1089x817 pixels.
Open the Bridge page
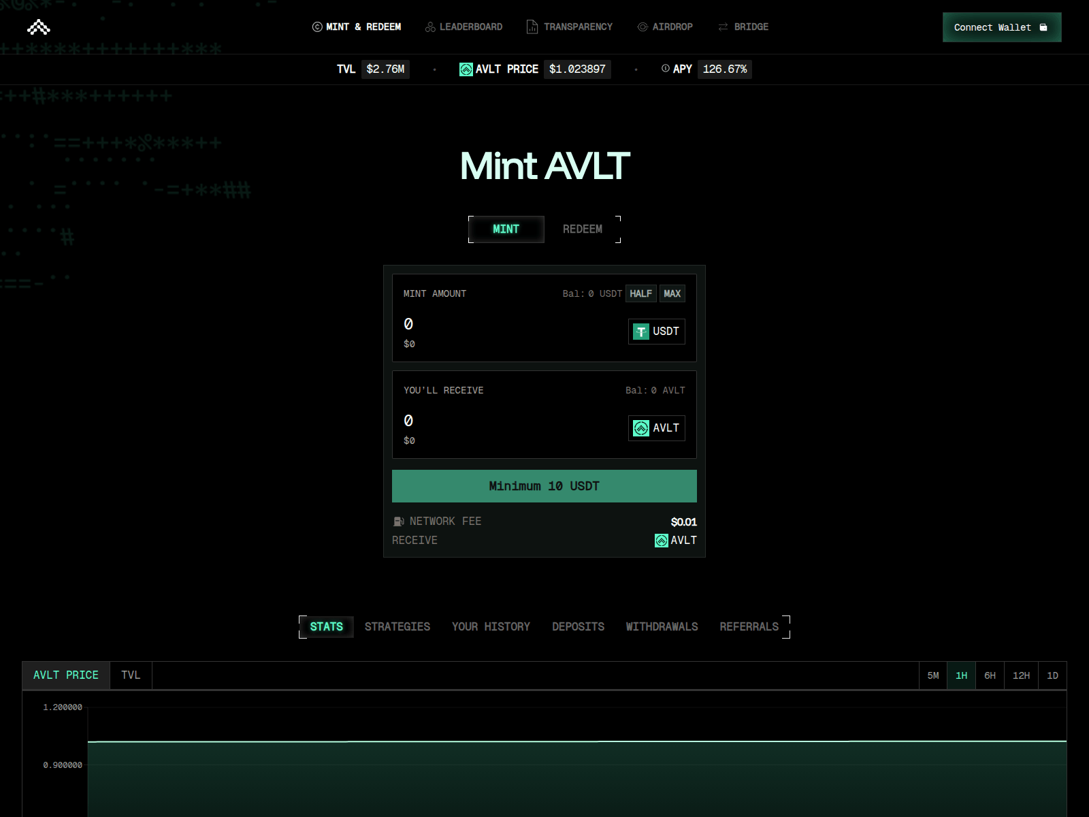(743, 27)
